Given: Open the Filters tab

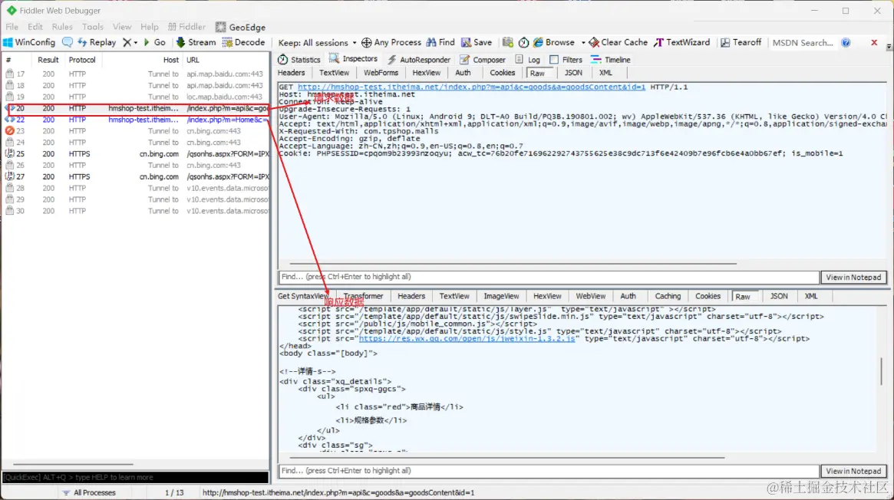Looking at the screenshot, I should click(x=566, y=59).
